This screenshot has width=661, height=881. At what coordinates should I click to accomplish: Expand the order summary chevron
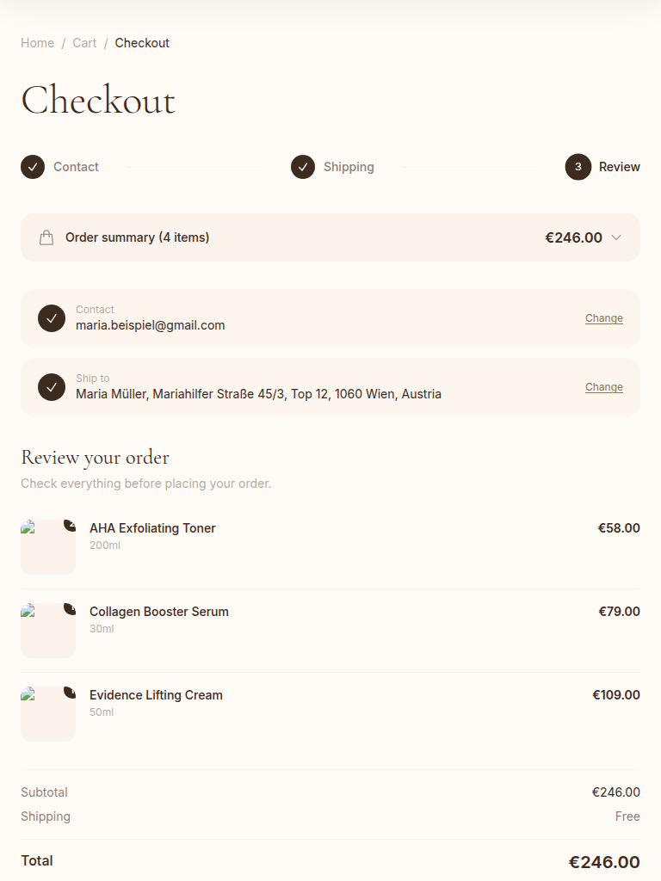(616, 237)
